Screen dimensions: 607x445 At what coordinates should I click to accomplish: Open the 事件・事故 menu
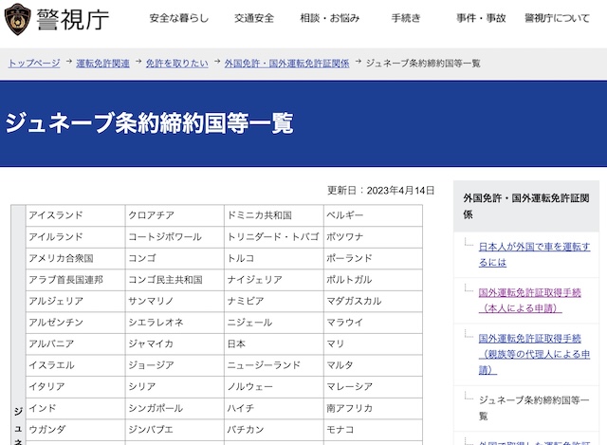coord(481,18)
